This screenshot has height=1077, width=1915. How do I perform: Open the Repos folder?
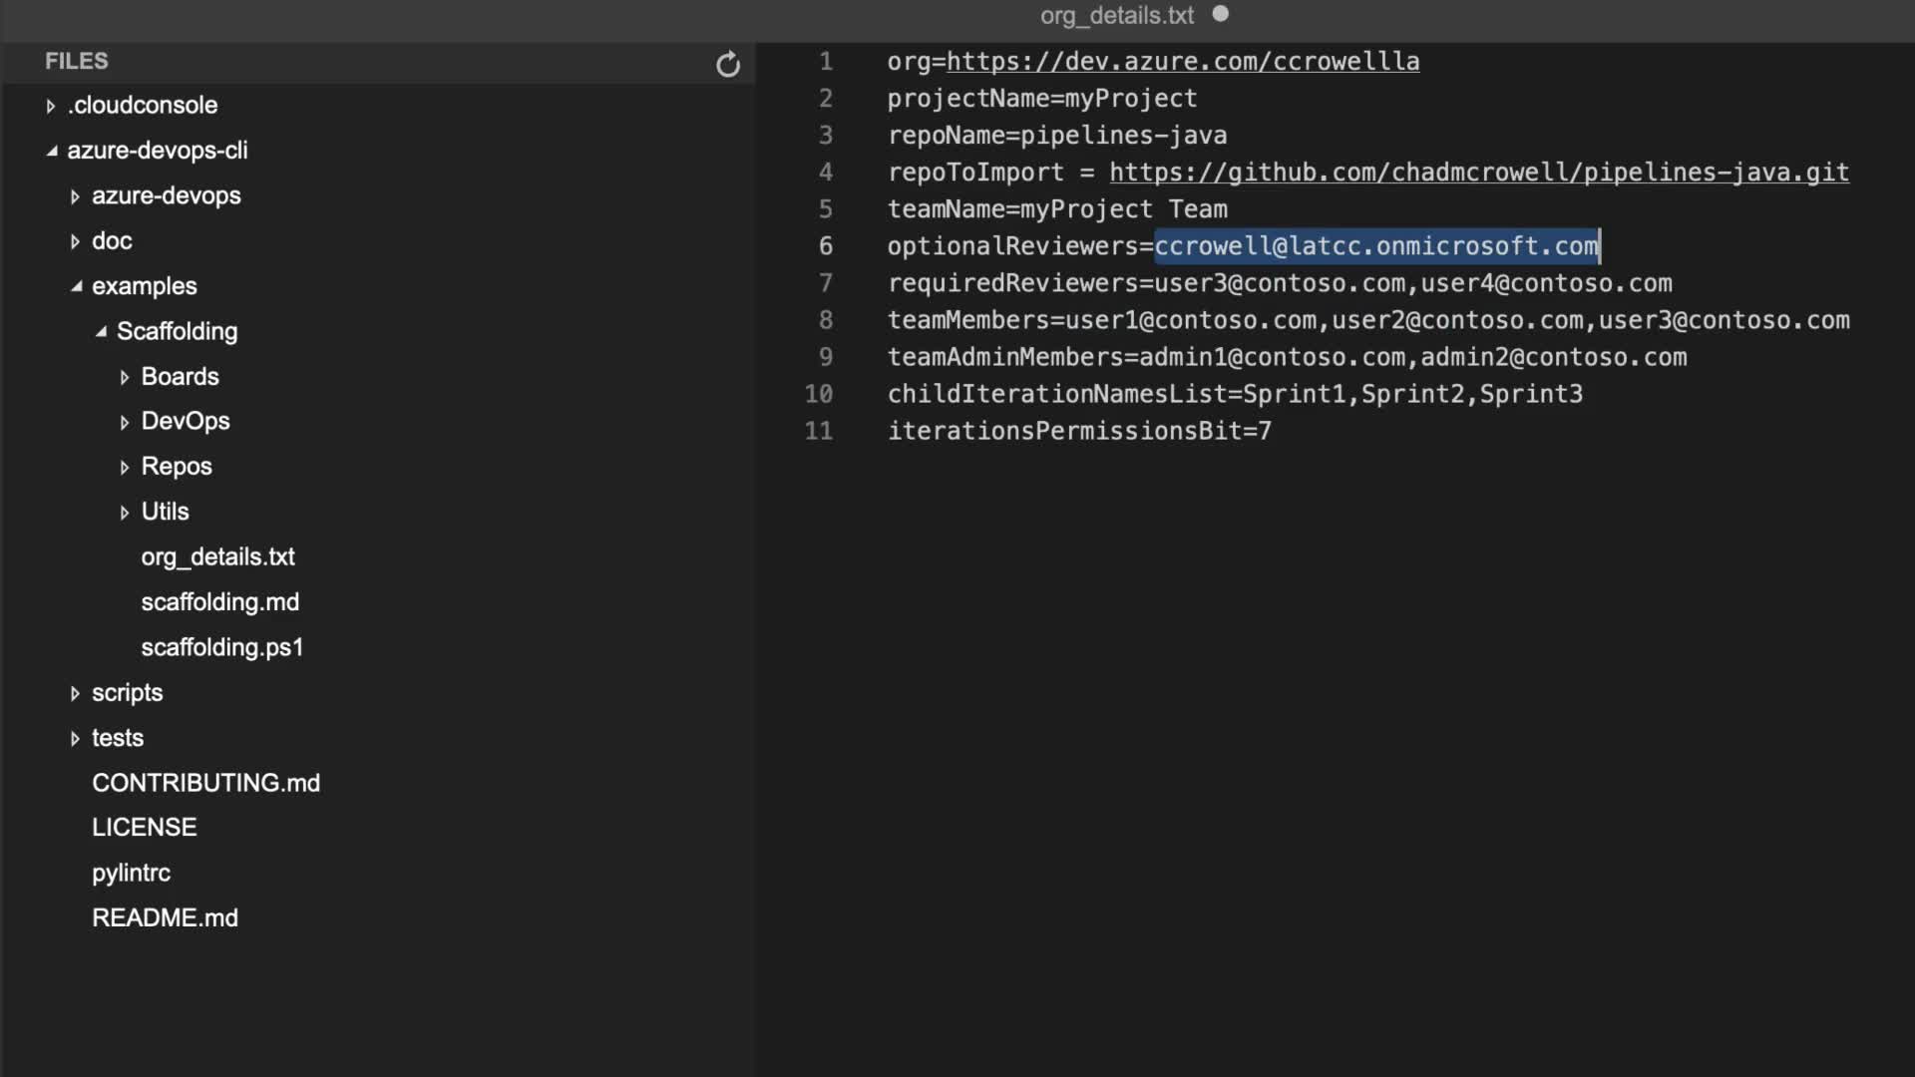[177, 466]
